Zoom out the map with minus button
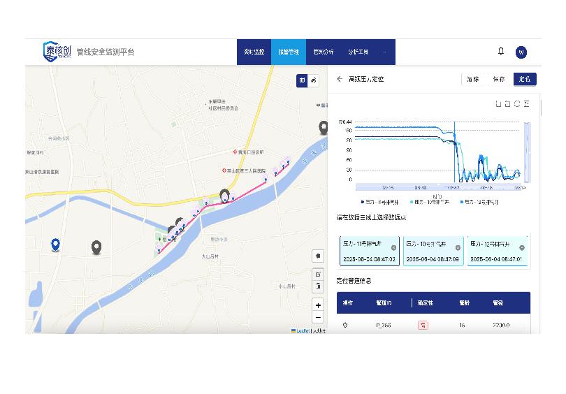566x394 pixels. coord(318,318)
